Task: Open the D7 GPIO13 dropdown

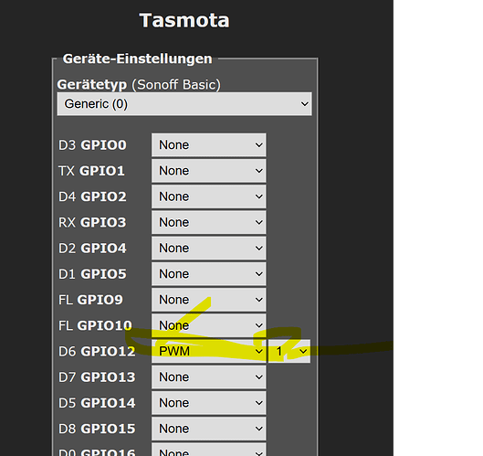Action: point(208,377)
